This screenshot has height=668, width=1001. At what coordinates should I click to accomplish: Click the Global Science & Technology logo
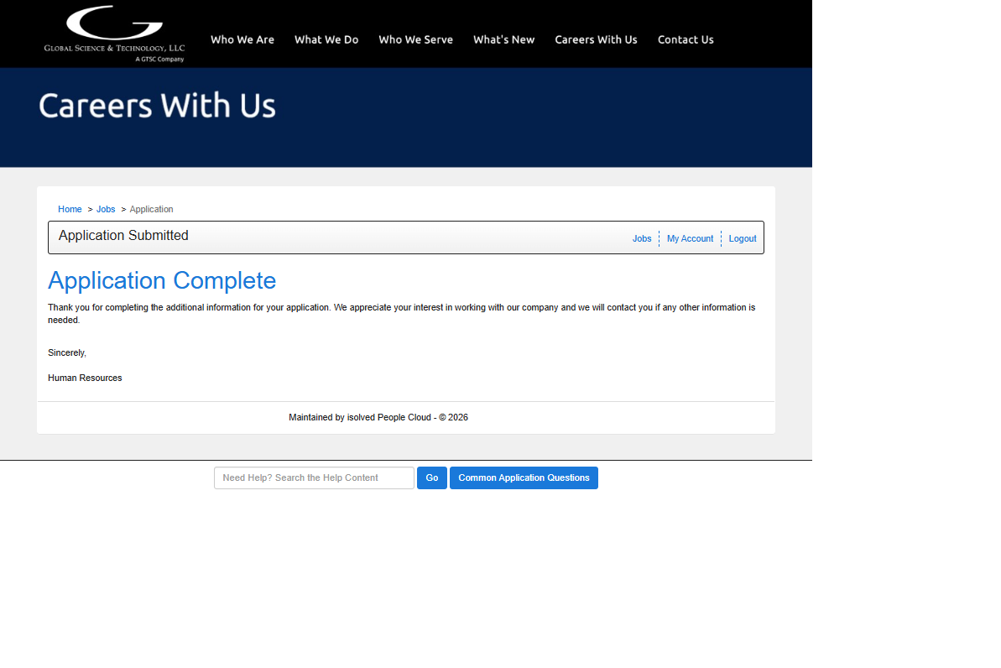tap(114, 34)
